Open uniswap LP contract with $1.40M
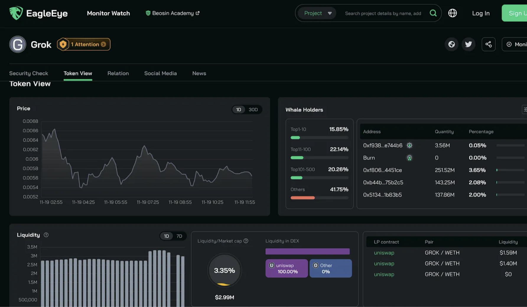This screenshot has width=527, height=307. click(x=384, y=263)
